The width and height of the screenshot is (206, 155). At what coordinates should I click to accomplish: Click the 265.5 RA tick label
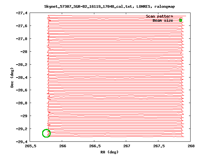tap(31, 146)
